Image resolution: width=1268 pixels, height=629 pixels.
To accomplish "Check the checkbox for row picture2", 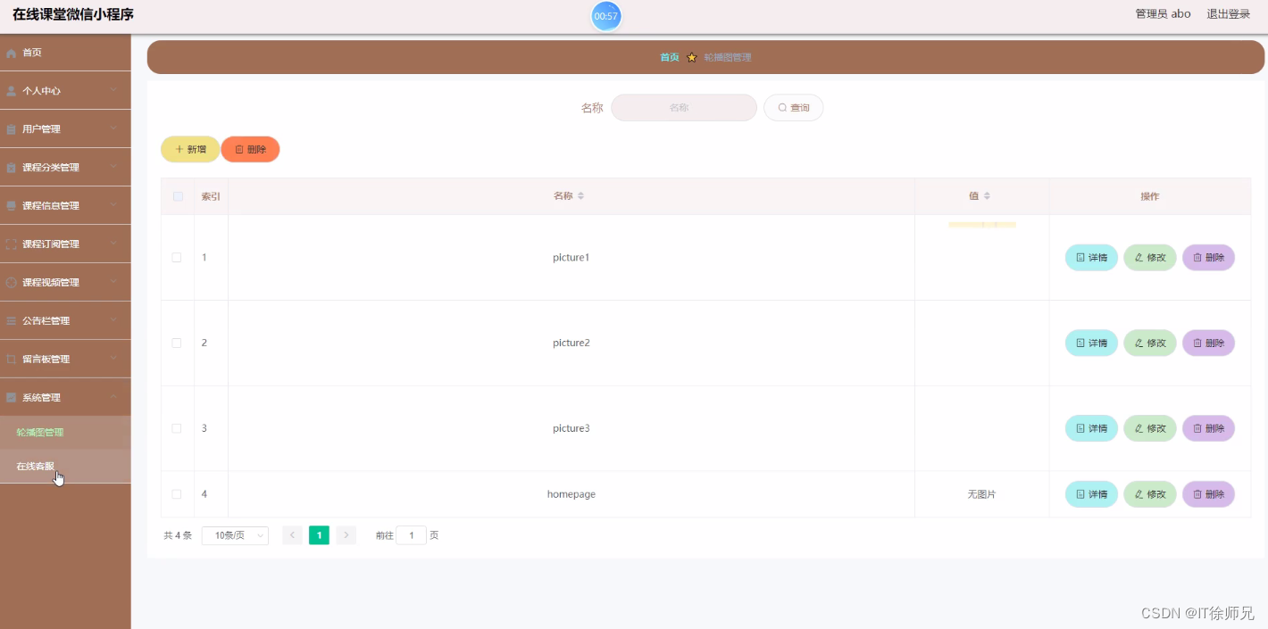I will 177,343.
